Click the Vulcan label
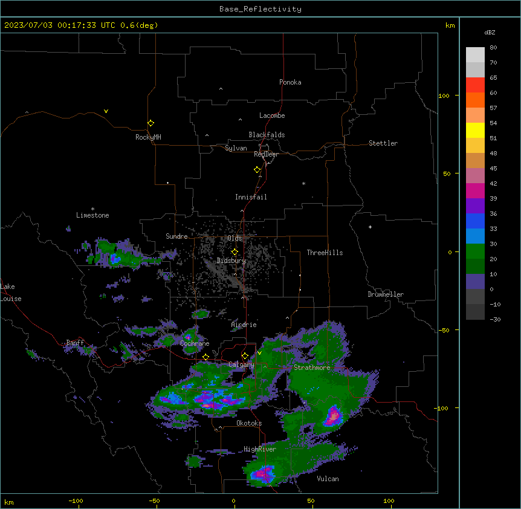The image size is (521, 509). tap(328, 479)
